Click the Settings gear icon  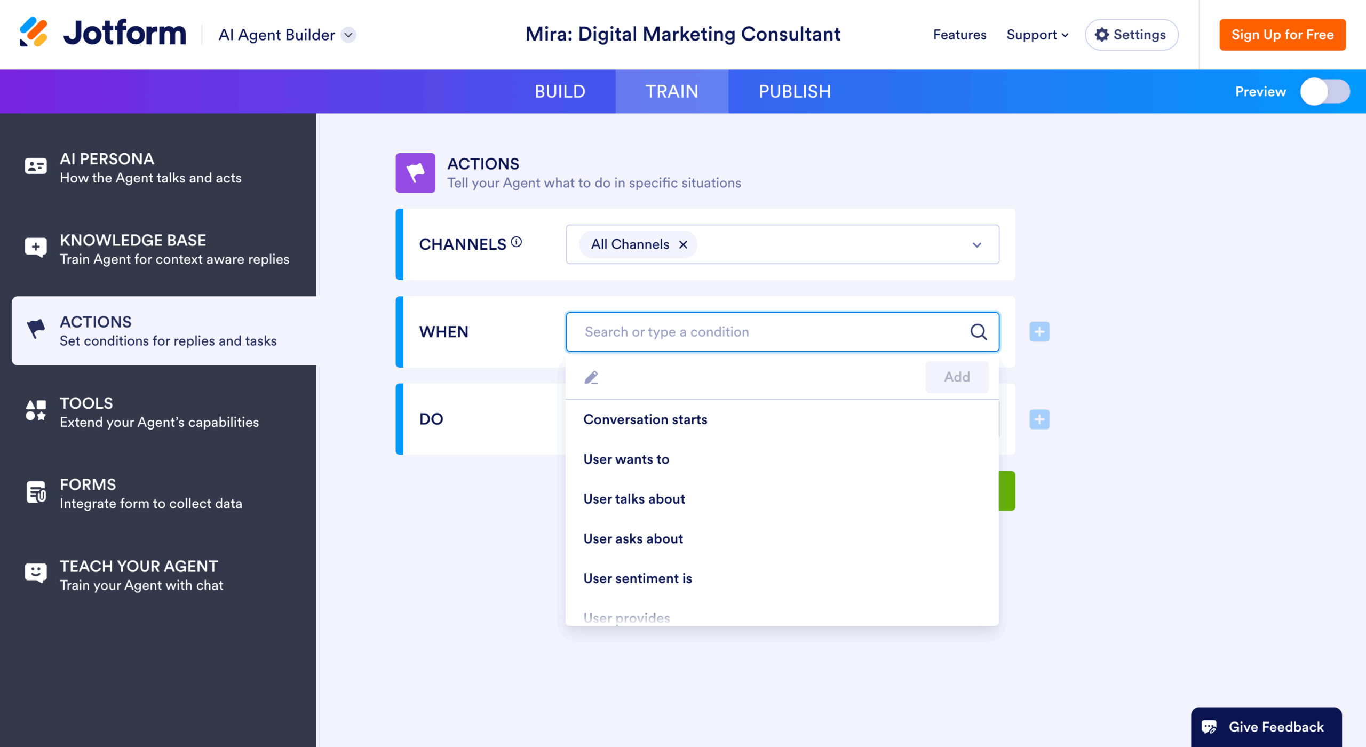click(1101, 35)
